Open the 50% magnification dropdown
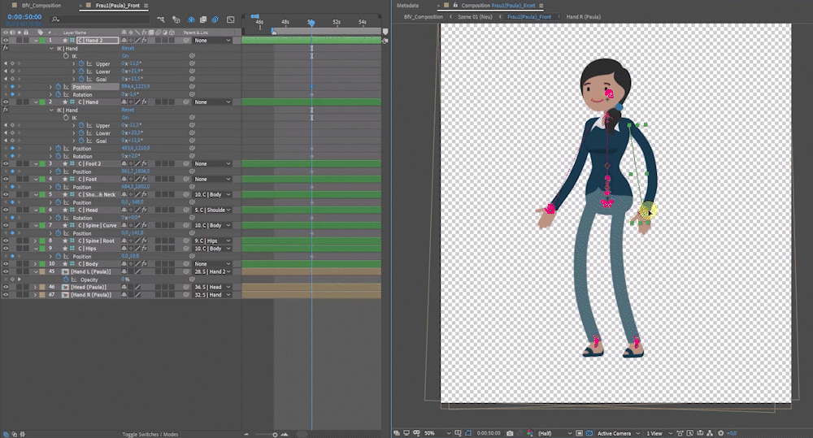The width and height of the screenshot is (813, 438). click(x=433, y=433)
